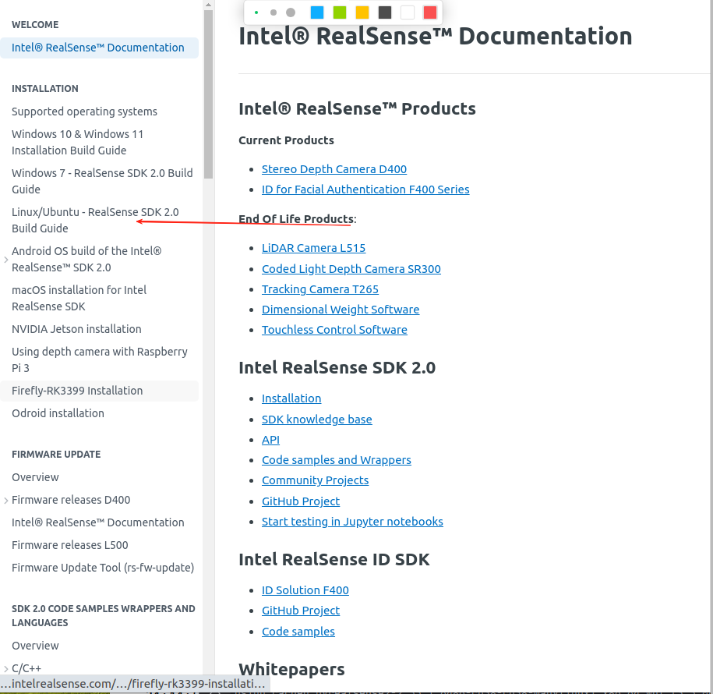The width and height of the screenshot is (713, 694).
Task: Click the sidebar vertical scrollbar thumb
Action: pyautogui.click(x=208, y=94)
